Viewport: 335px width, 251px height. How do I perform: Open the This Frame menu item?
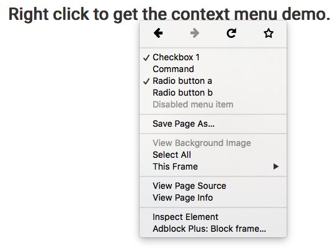[213, 167]
